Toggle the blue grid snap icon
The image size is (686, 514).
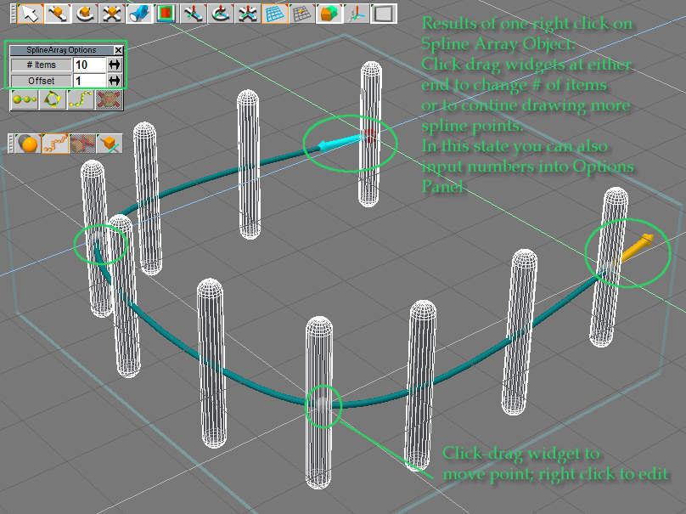click(x=274, y=13)
